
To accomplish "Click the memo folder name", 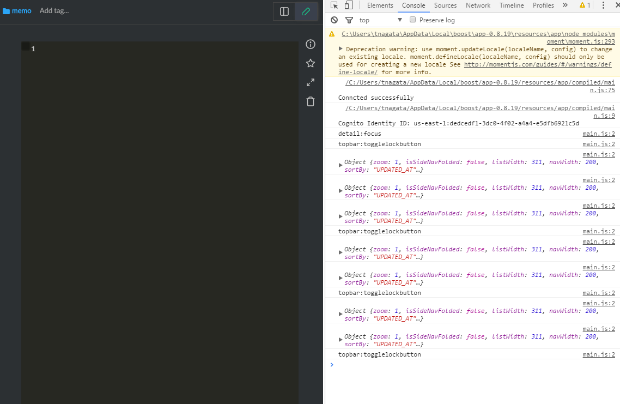I will coord(21,11).
